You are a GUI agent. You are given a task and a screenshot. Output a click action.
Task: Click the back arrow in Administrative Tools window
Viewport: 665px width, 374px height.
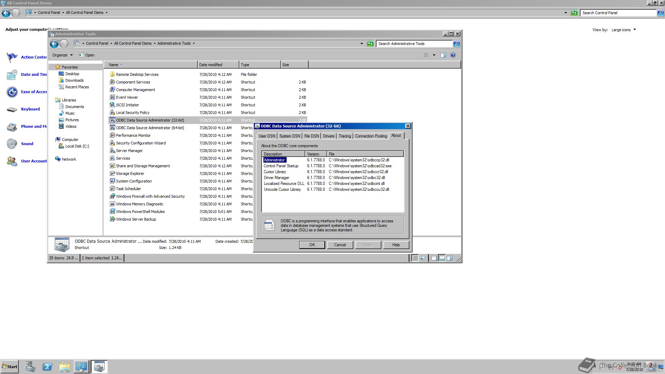[x=54, y=44]
